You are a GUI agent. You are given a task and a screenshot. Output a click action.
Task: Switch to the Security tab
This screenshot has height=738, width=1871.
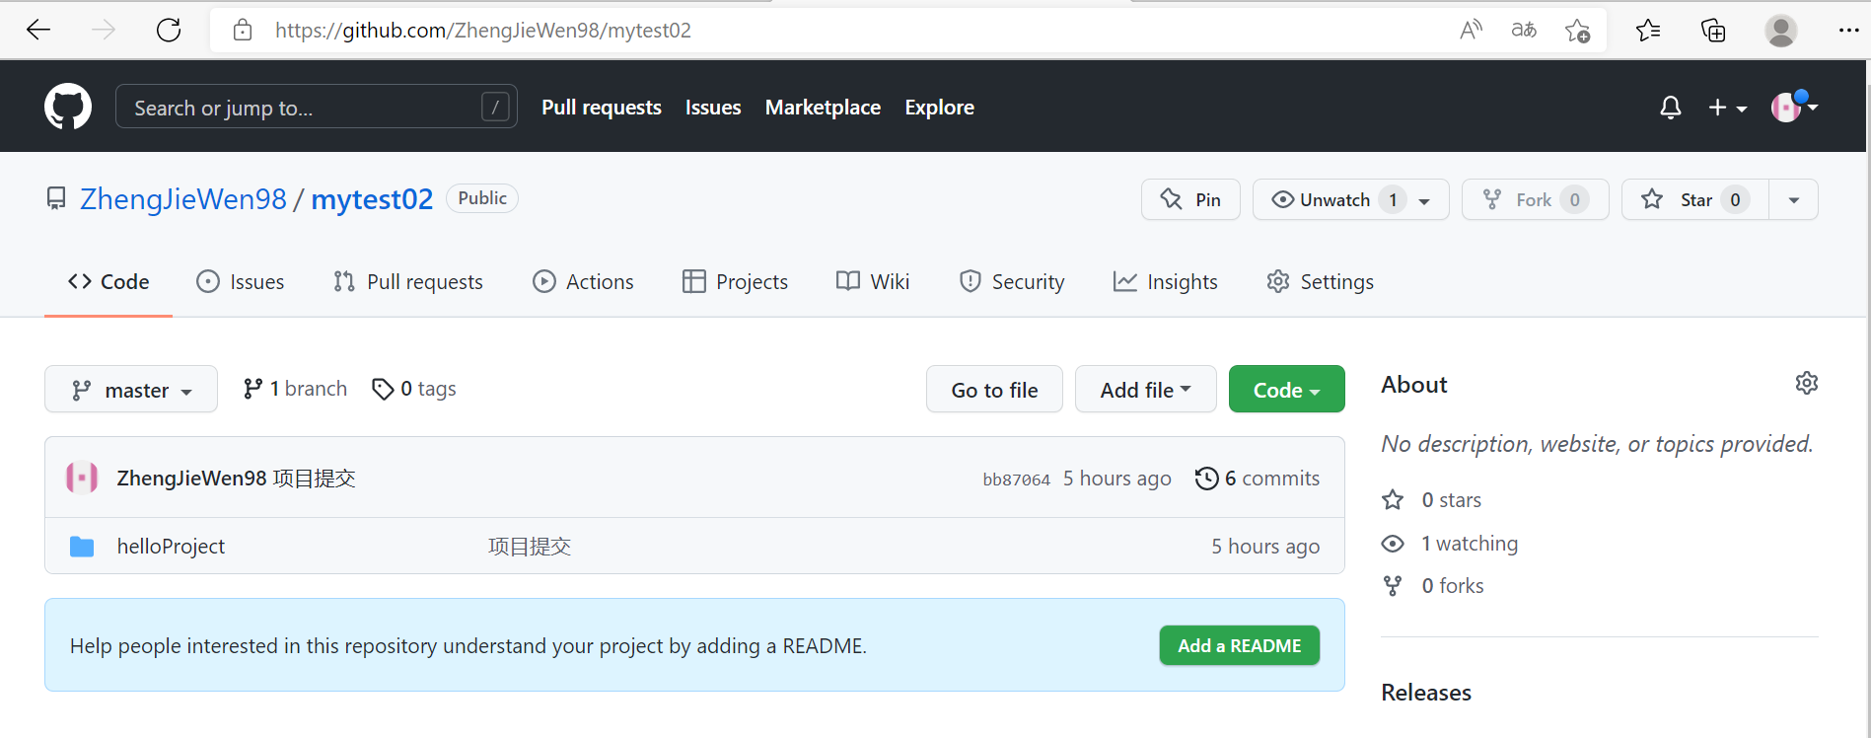pos(1012,282)
